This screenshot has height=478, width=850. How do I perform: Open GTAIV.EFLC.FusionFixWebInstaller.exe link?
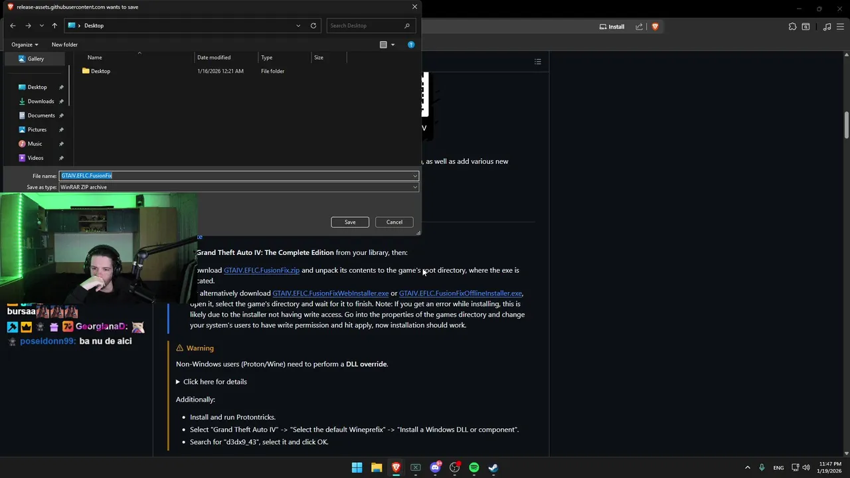[331, 293]
